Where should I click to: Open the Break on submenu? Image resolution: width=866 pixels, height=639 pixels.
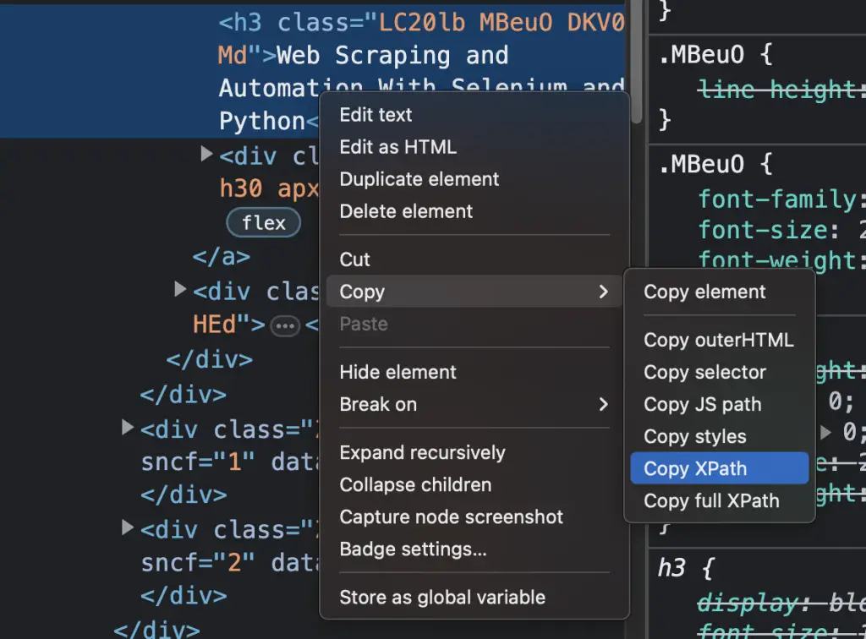[x=474, y=404]
